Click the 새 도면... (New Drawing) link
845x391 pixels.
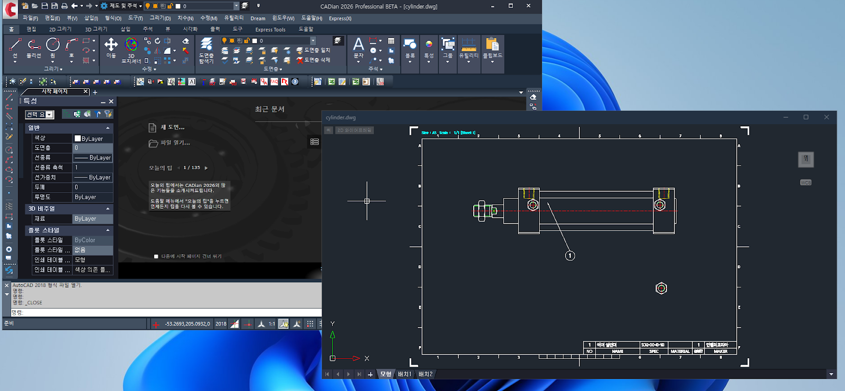tap(172, 127)
